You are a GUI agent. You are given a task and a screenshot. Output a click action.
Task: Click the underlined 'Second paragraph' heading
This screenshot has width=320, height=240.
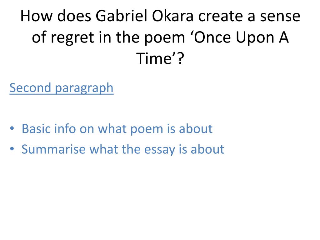[62, 88]
